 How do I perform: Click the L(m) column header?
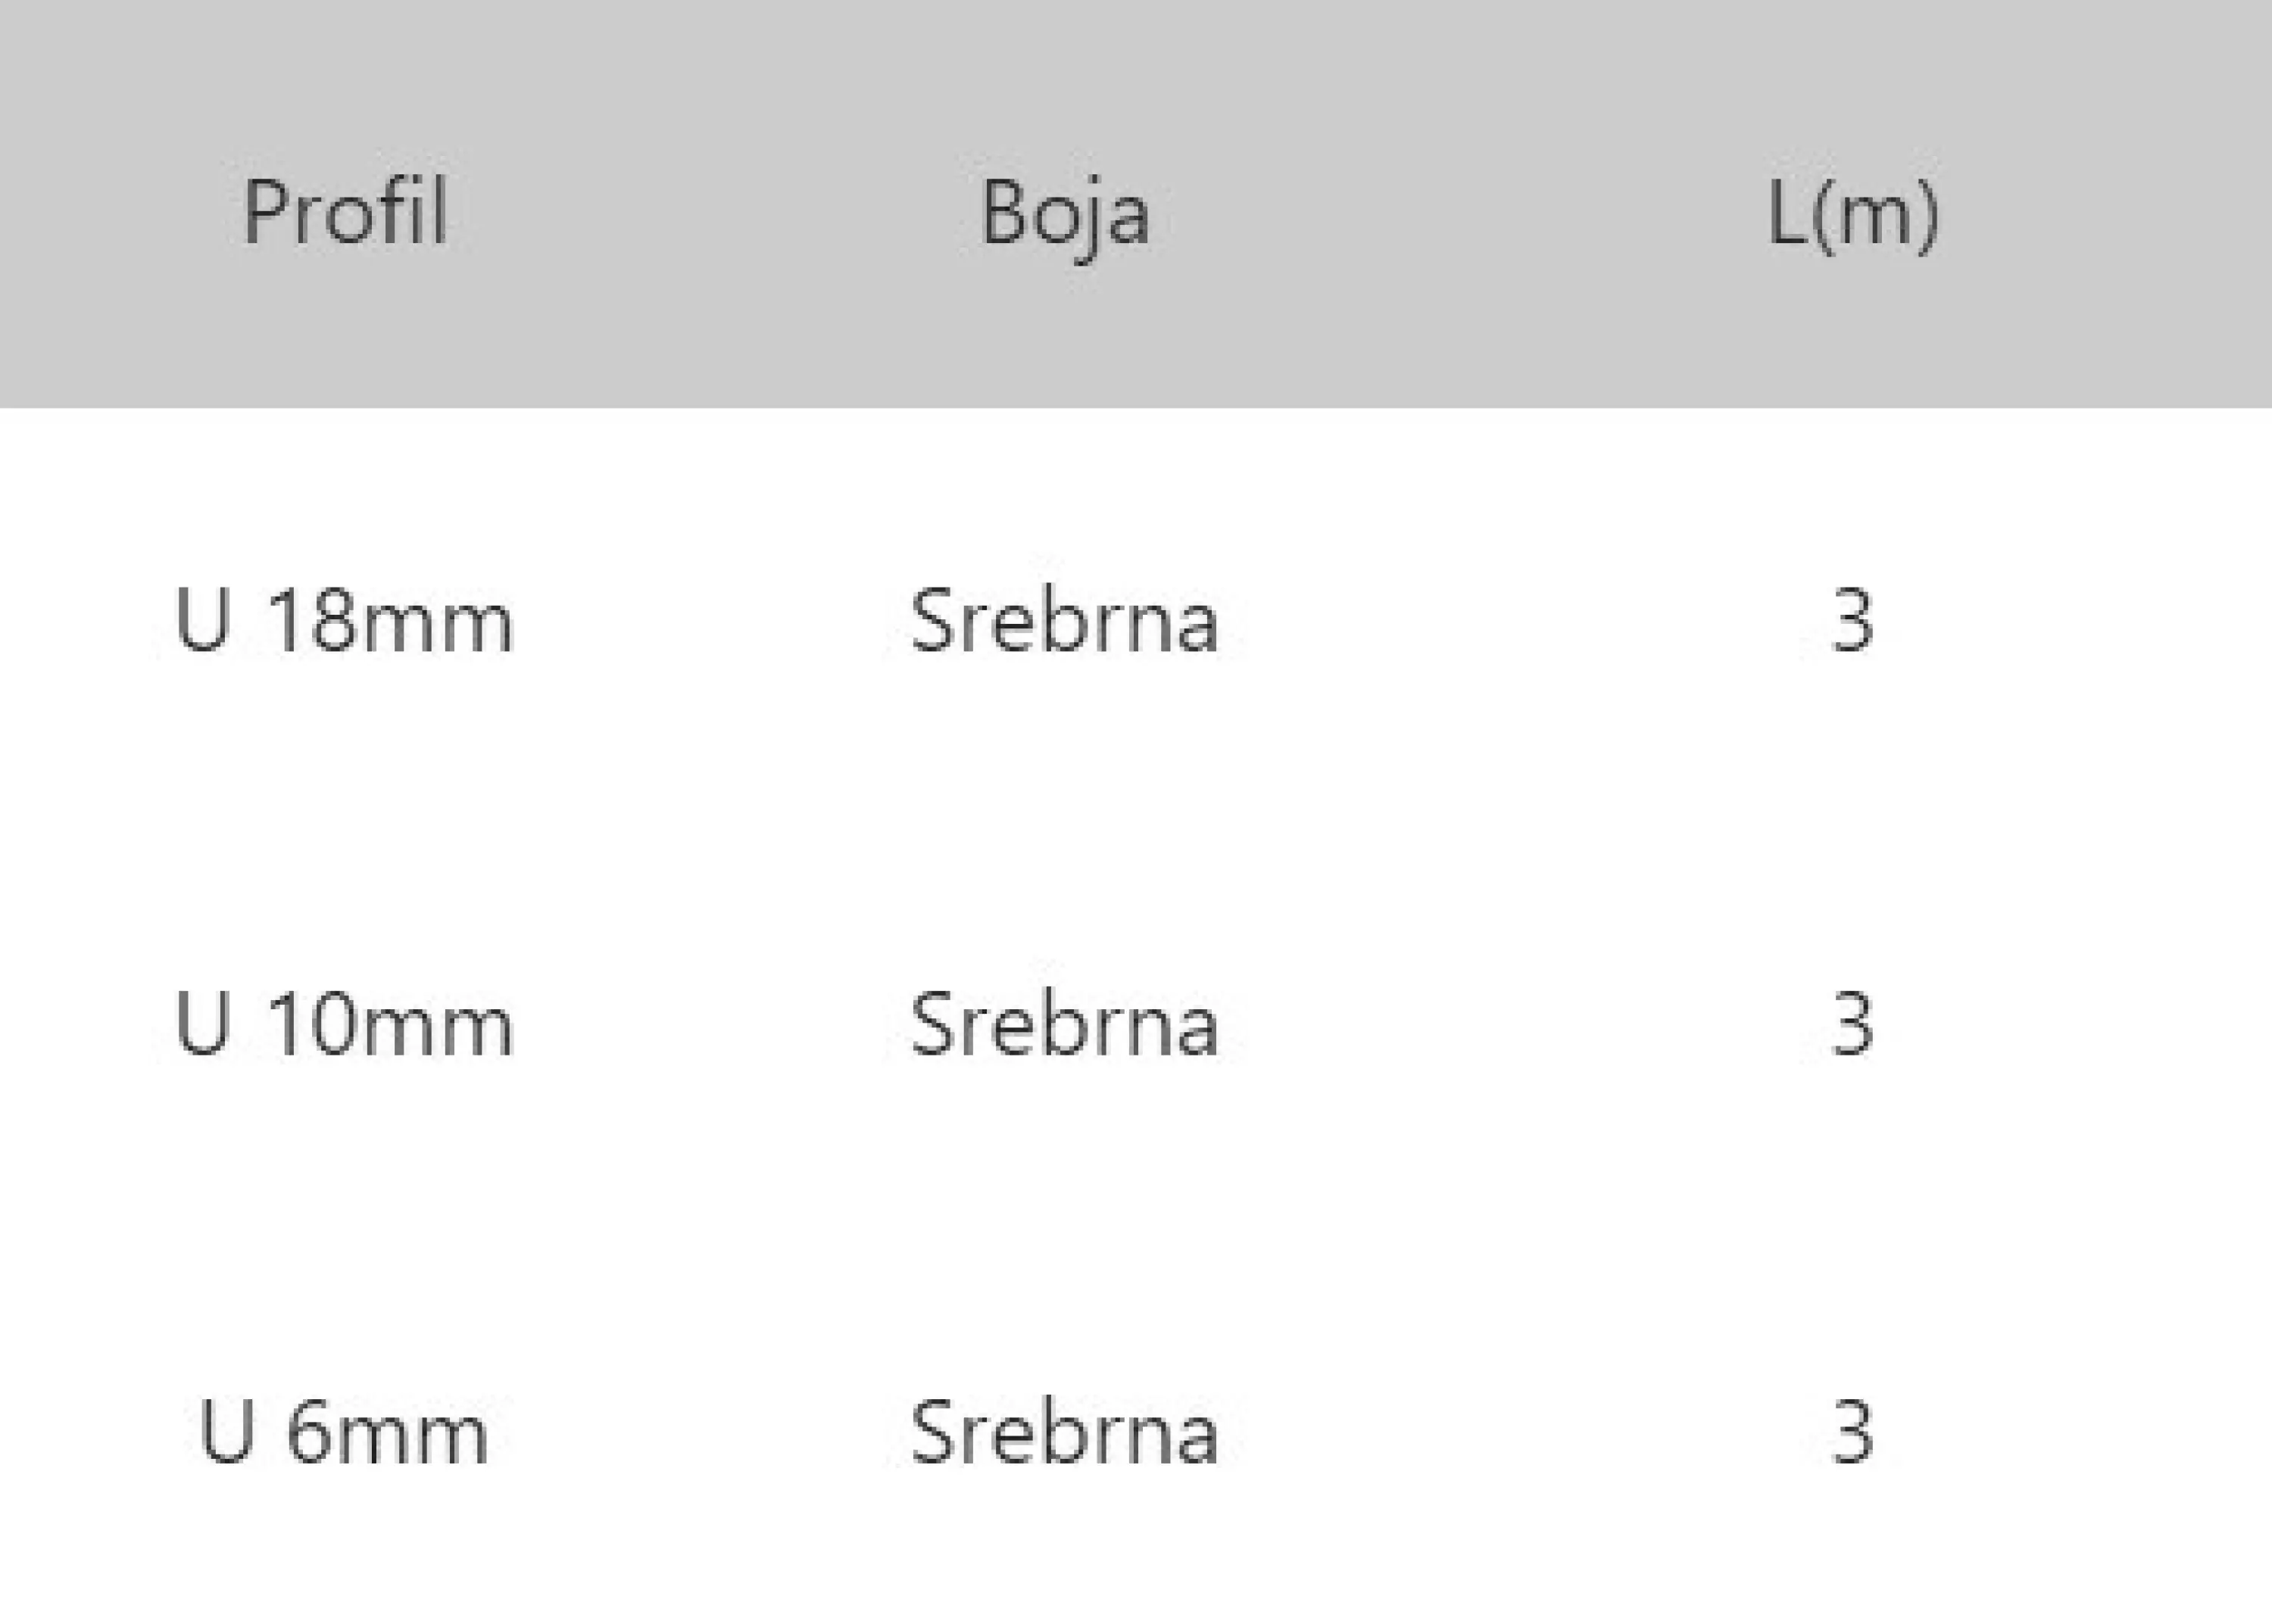[1852, 215]
